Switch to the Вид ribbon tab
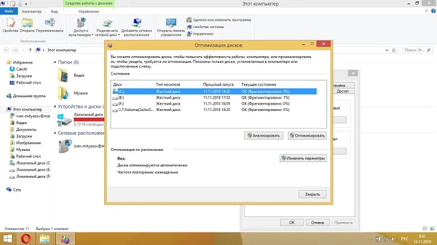This screenshot has height=245, width=437. (54, 11)
